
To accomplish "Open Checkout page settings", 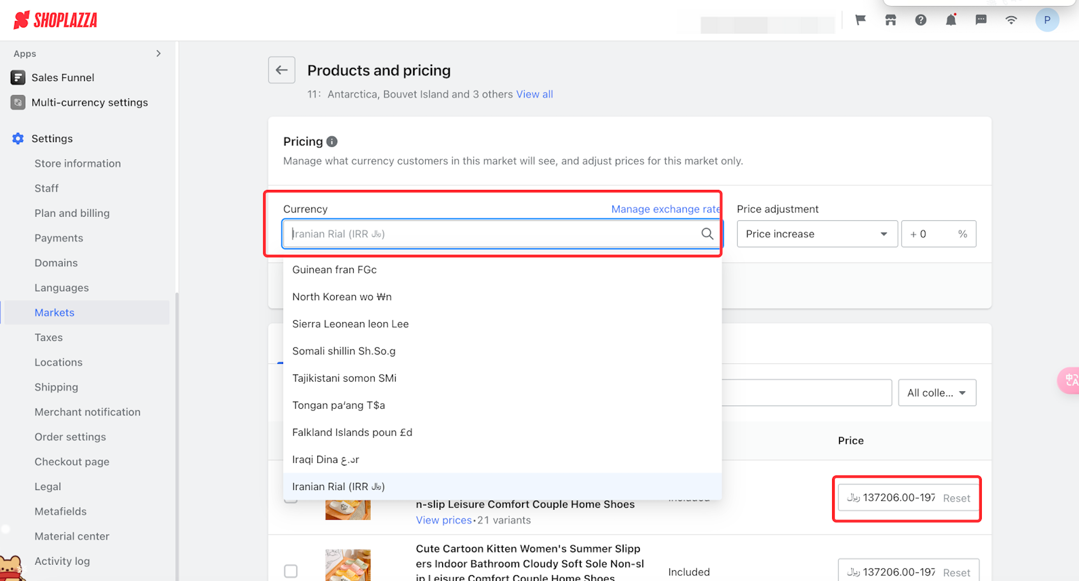I will (x=72, y=462).
